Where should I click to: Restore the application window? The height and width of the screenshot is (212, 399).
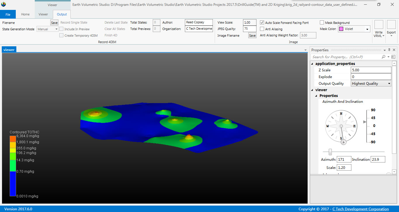pyautogui.click(x=379, y=4)
